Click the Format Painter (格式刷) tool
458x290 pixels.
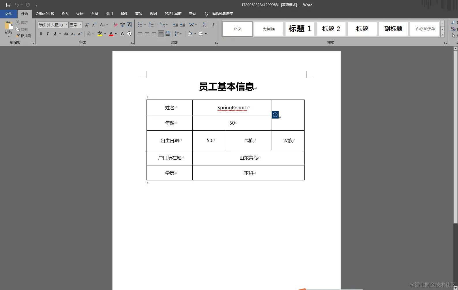[24, 36]
